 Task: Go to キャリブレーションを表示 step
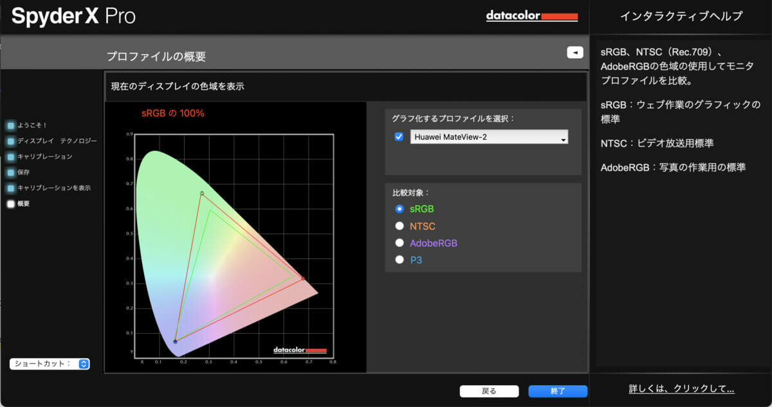click(x=54, y=188)
